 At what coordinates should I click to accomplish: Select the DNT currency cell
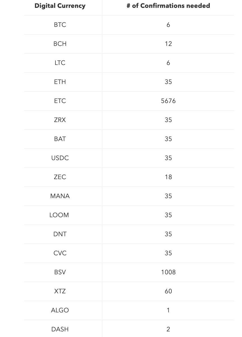tap(60, 234)
